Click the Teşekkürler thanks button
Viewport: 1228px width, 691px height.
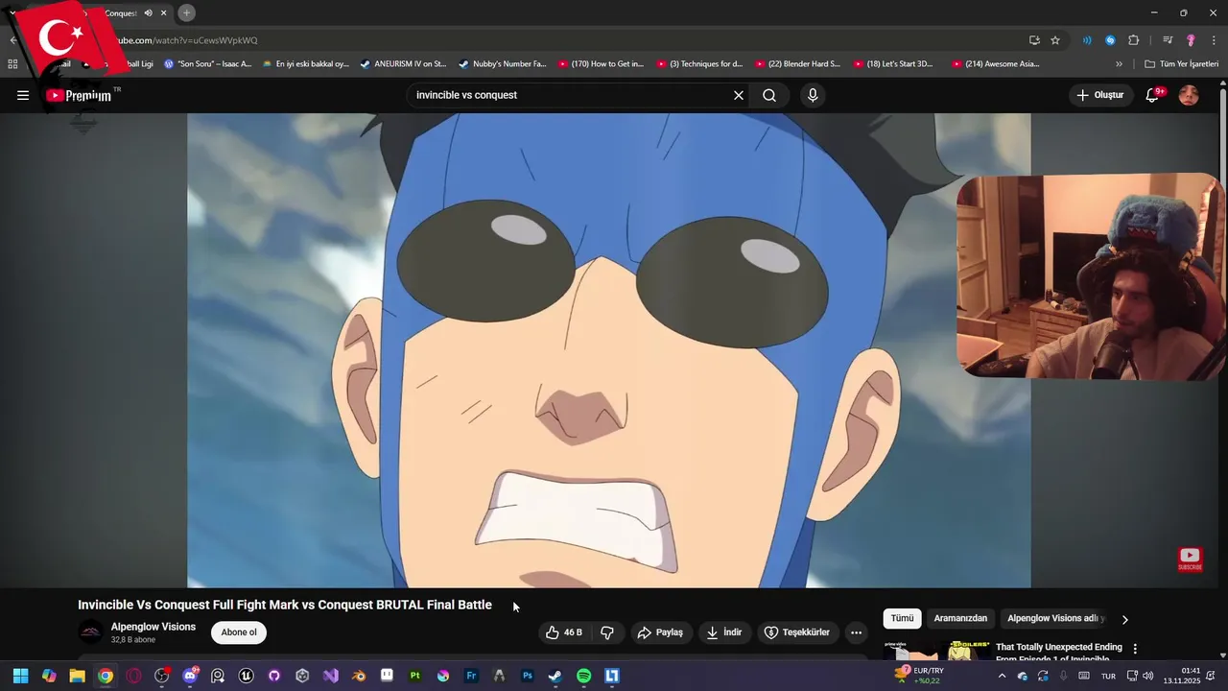(x=796, y=632)
